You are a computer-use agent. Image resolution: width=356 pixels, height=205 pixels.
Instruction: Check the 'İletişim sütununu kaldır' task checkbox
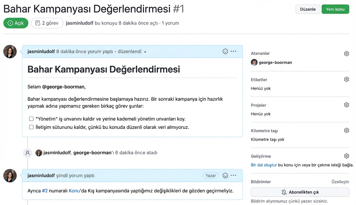(x=31, y=127)
